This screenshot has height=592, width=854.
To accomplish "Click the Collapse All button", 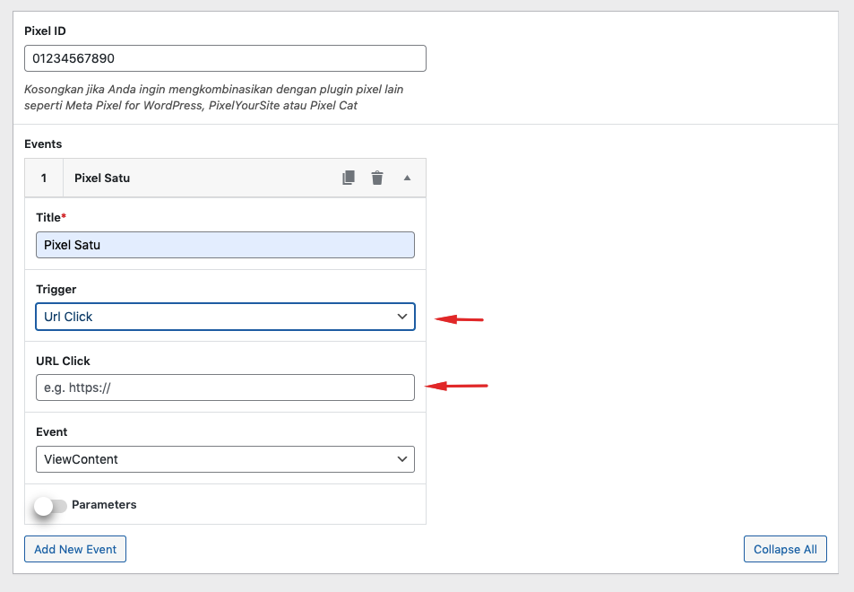I will point(785,549).
